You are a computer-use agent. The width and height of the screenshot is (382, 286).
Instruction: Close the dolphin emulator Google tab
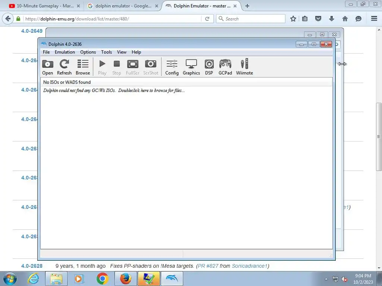click(x=157, y=6)
